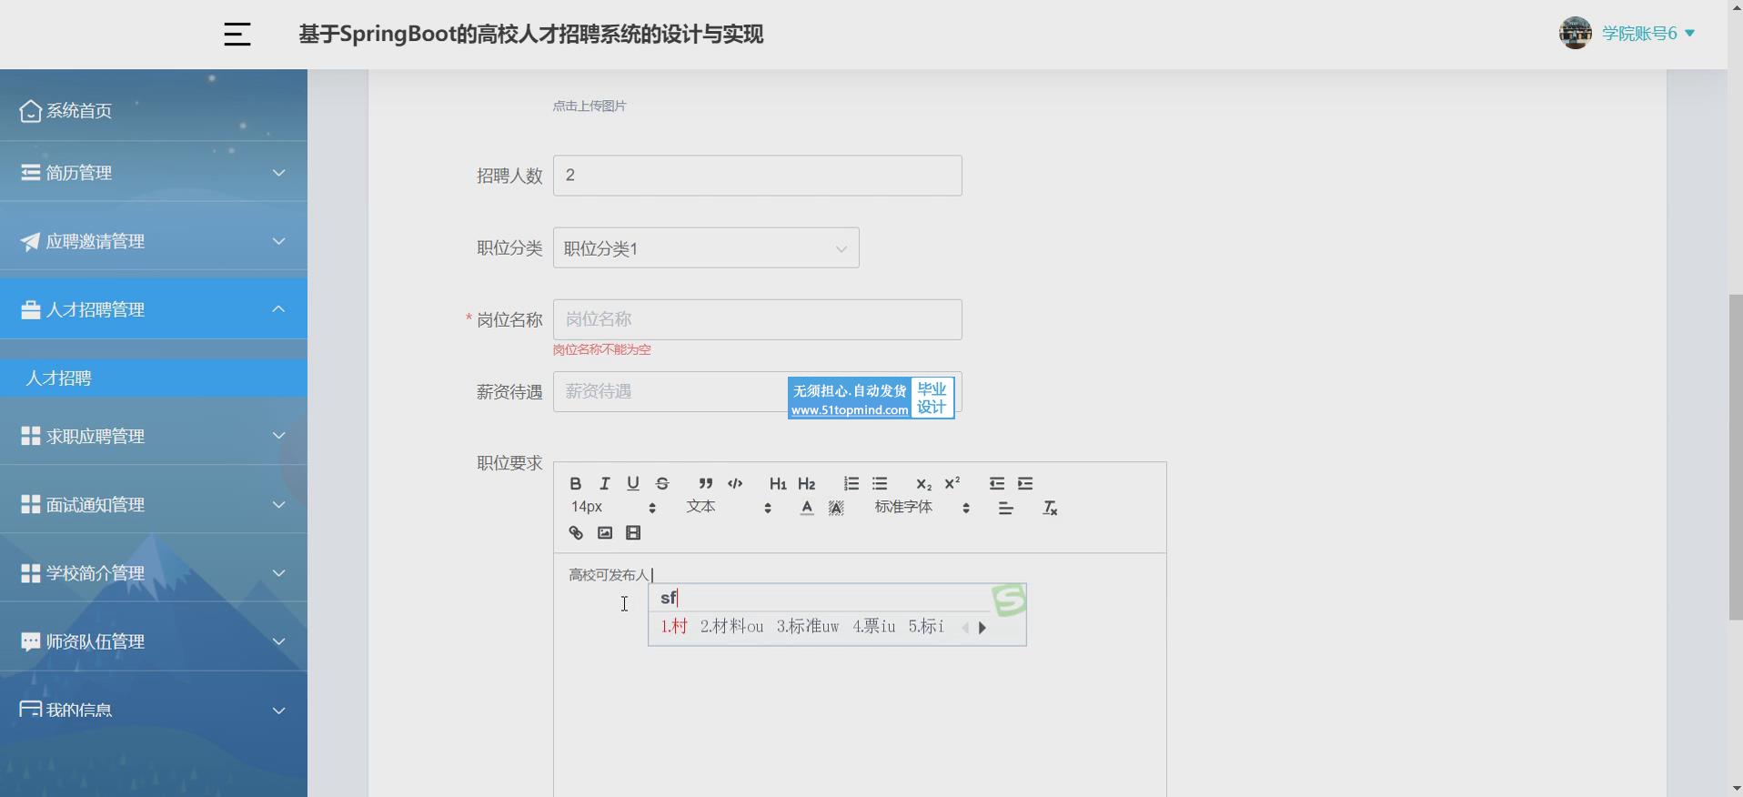Open the 标准字体 font dropdown
Image resolution: width=1743 pixels, height=797 pixels.
coord(922,507)
